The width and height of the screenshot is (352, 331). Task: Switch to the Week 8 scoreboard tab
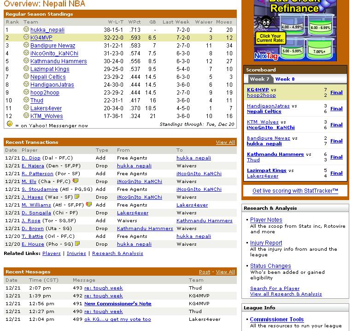[x=285, y=79]
